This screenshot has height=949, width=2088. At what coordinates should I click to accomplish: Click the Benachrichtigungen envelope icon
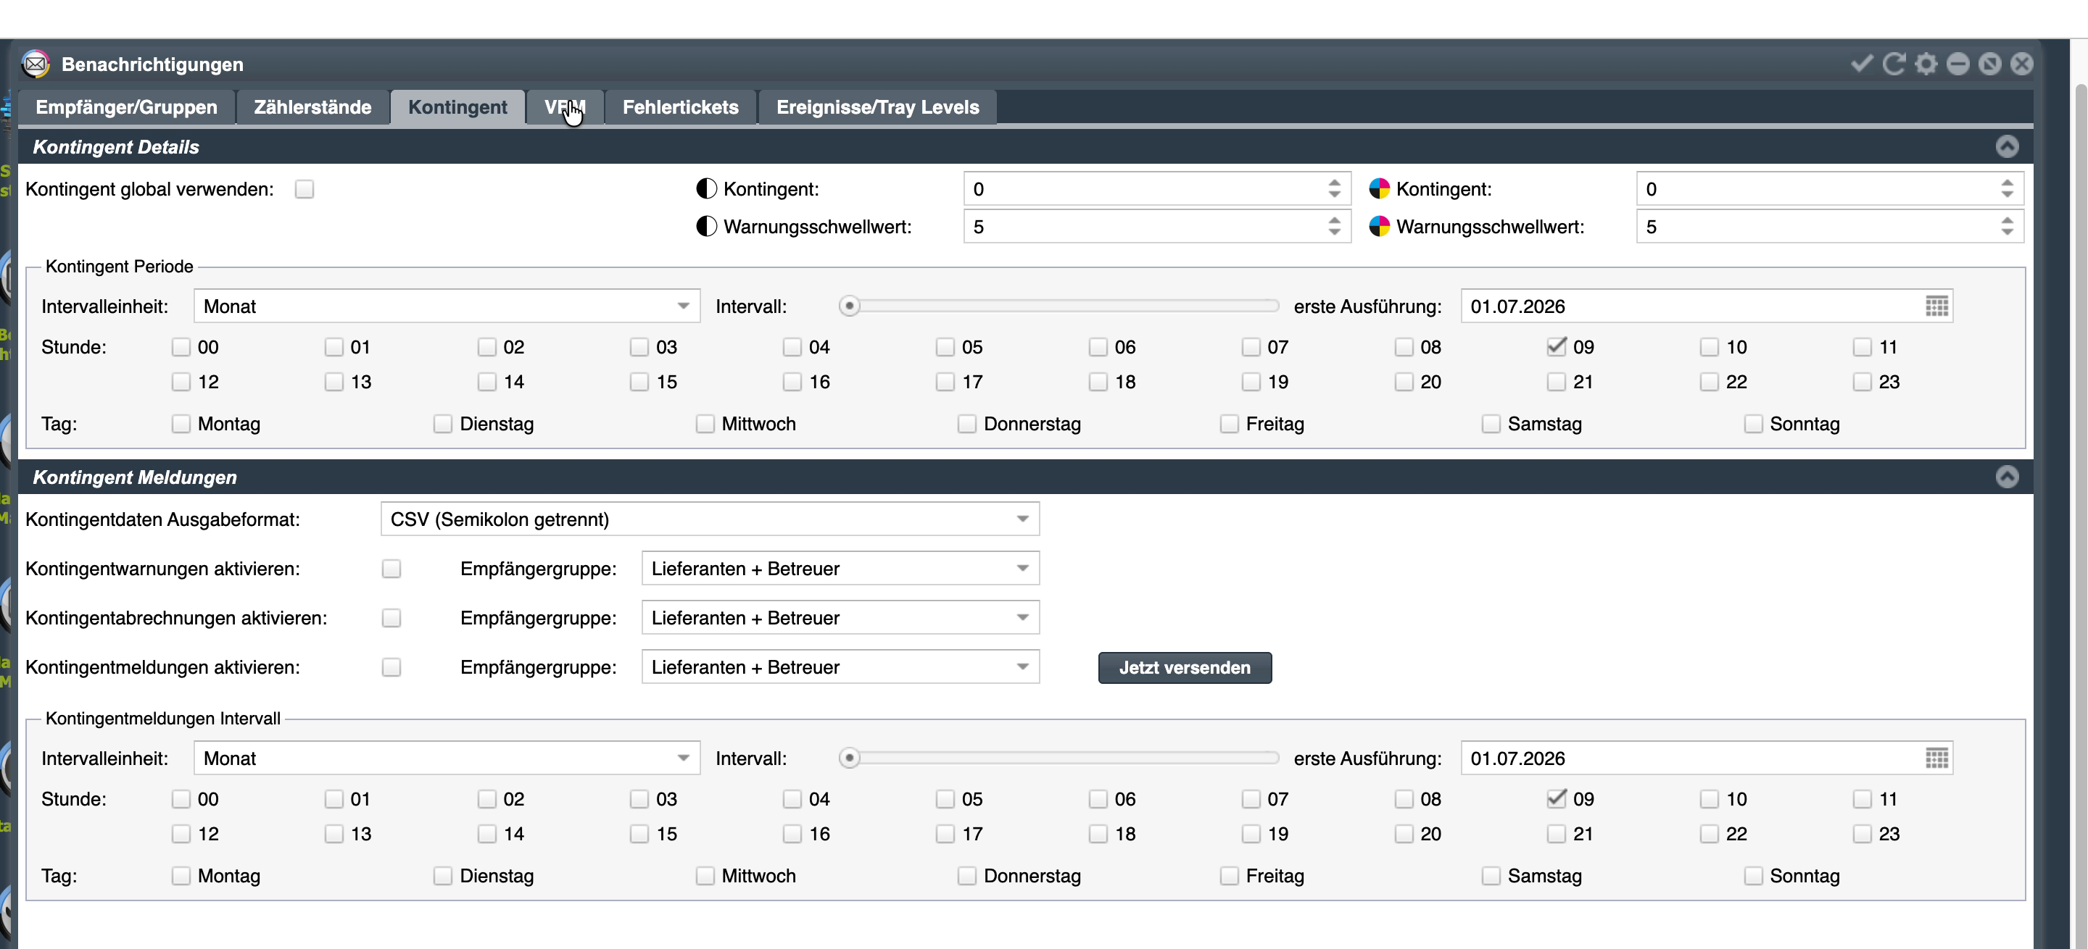click(36, 63)
